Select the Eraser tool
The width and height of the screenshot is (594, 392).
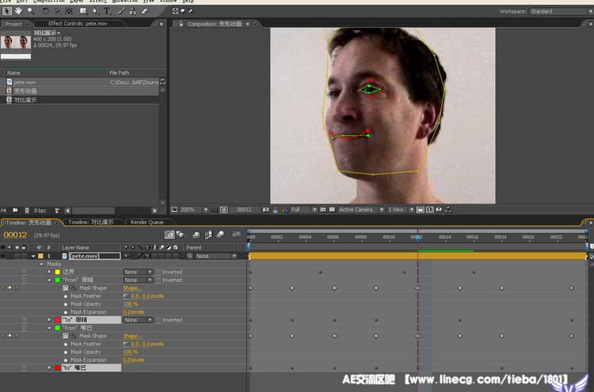[144, 11]
